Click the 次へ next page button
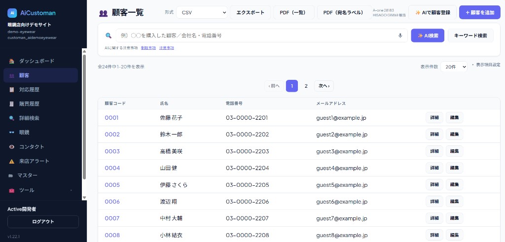Image resolution: width=505 pixels, height=242 pixels. (x=324, y=86)
